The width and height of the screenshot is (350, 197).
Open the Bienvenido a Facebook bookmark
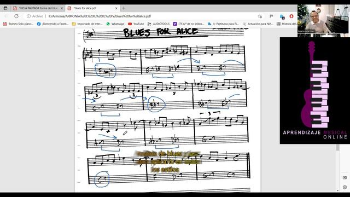53,24
